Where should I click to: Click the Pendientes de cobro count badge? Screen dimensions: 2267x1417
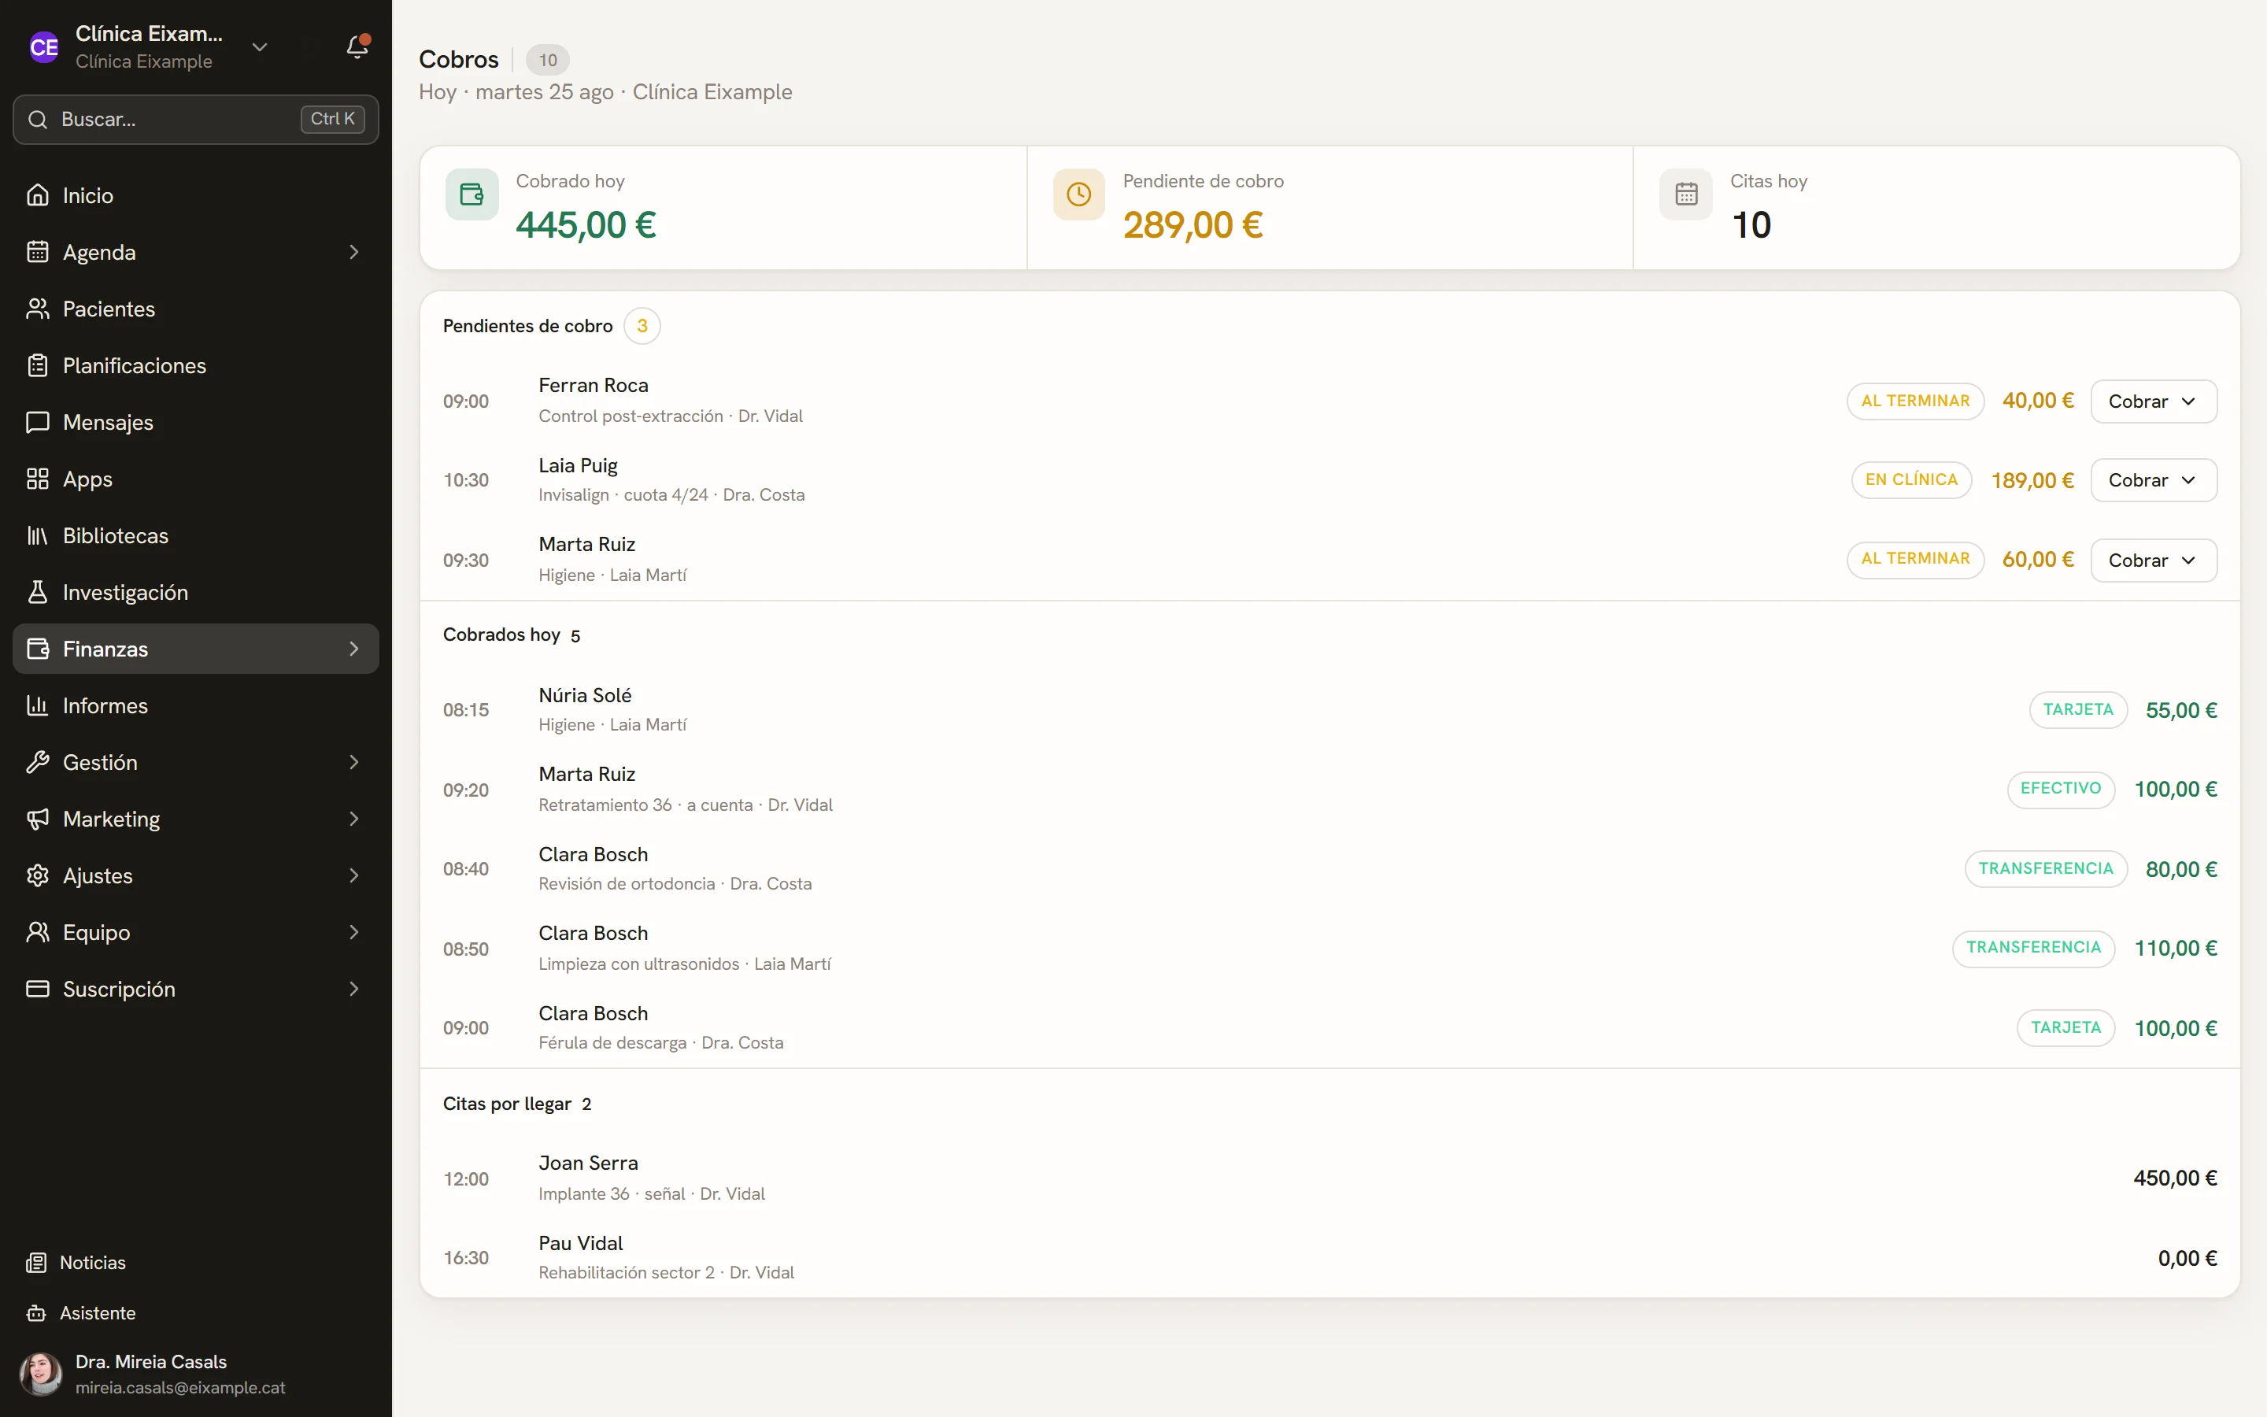pos(642,326)
